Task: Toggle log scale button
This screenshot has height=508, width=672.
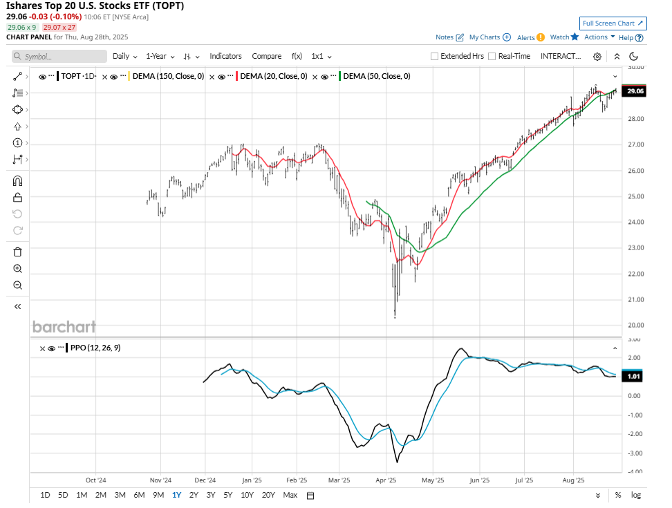Action: point(635,495)
